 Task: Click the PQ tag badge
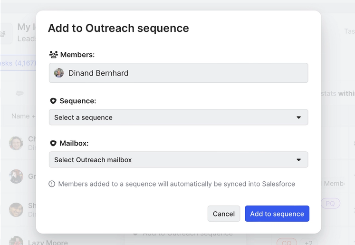tap(330, 204)
